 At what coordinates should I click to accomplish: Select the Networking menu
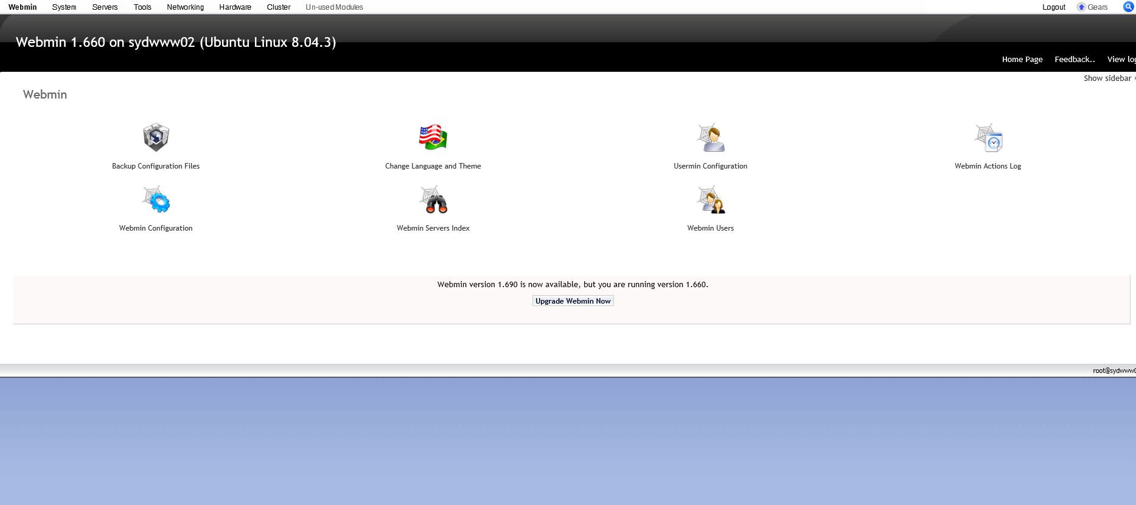click(x=185, y=7)
